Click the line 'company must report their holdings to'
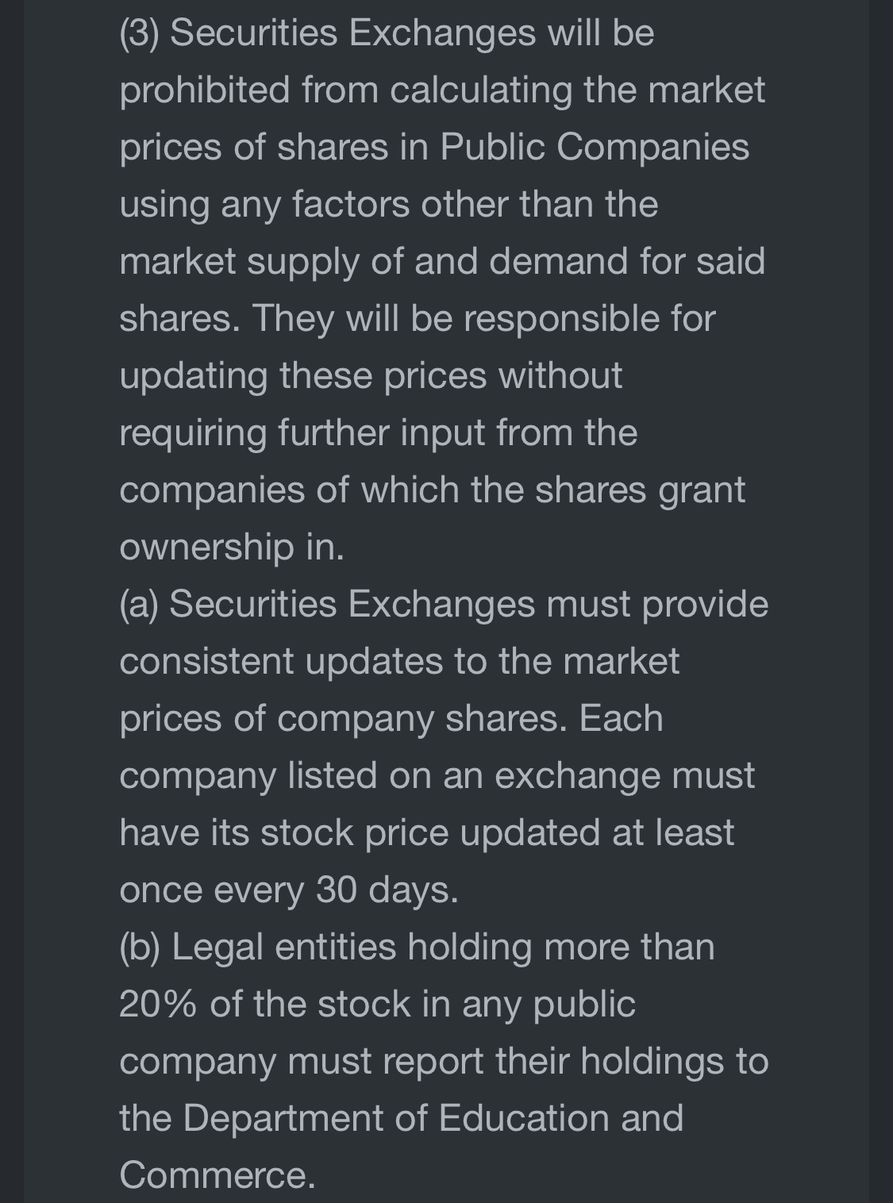The width and height of the screenshot is (893, 1203). click(444, 1061)
